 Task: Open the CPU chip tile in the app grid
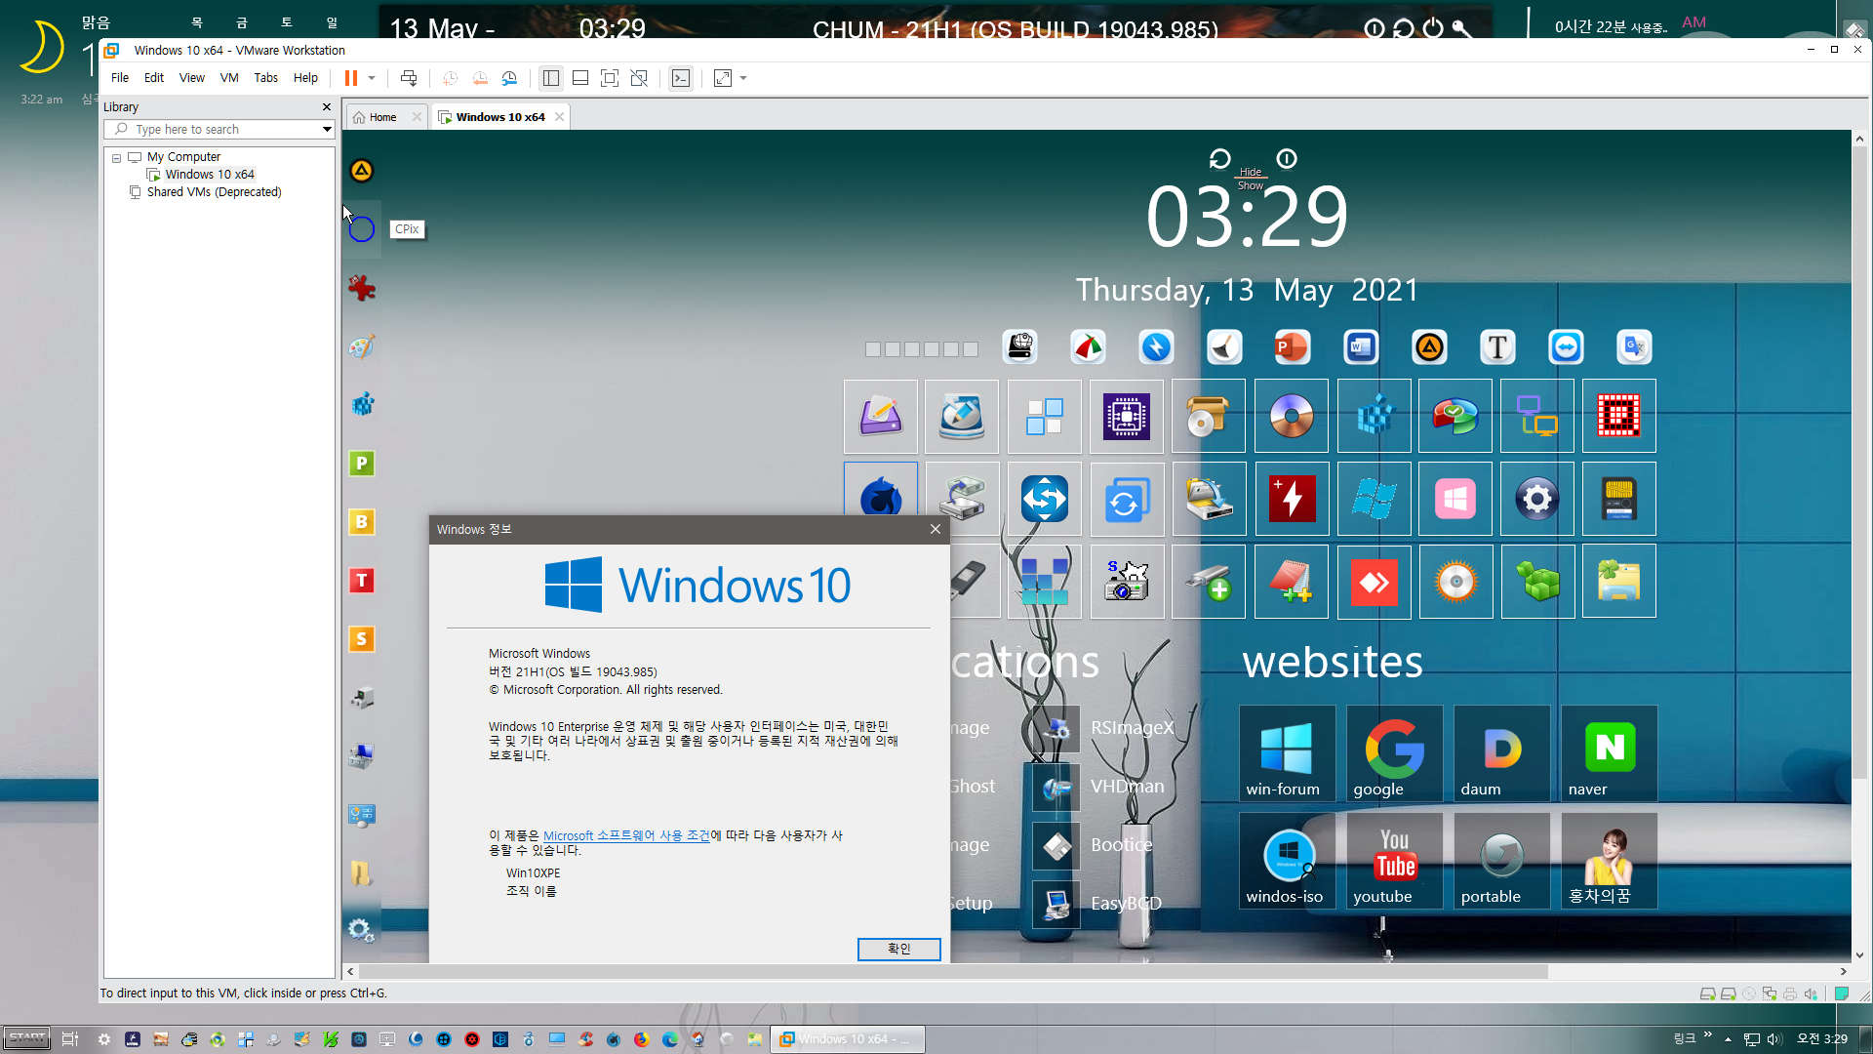[1127, 417]
